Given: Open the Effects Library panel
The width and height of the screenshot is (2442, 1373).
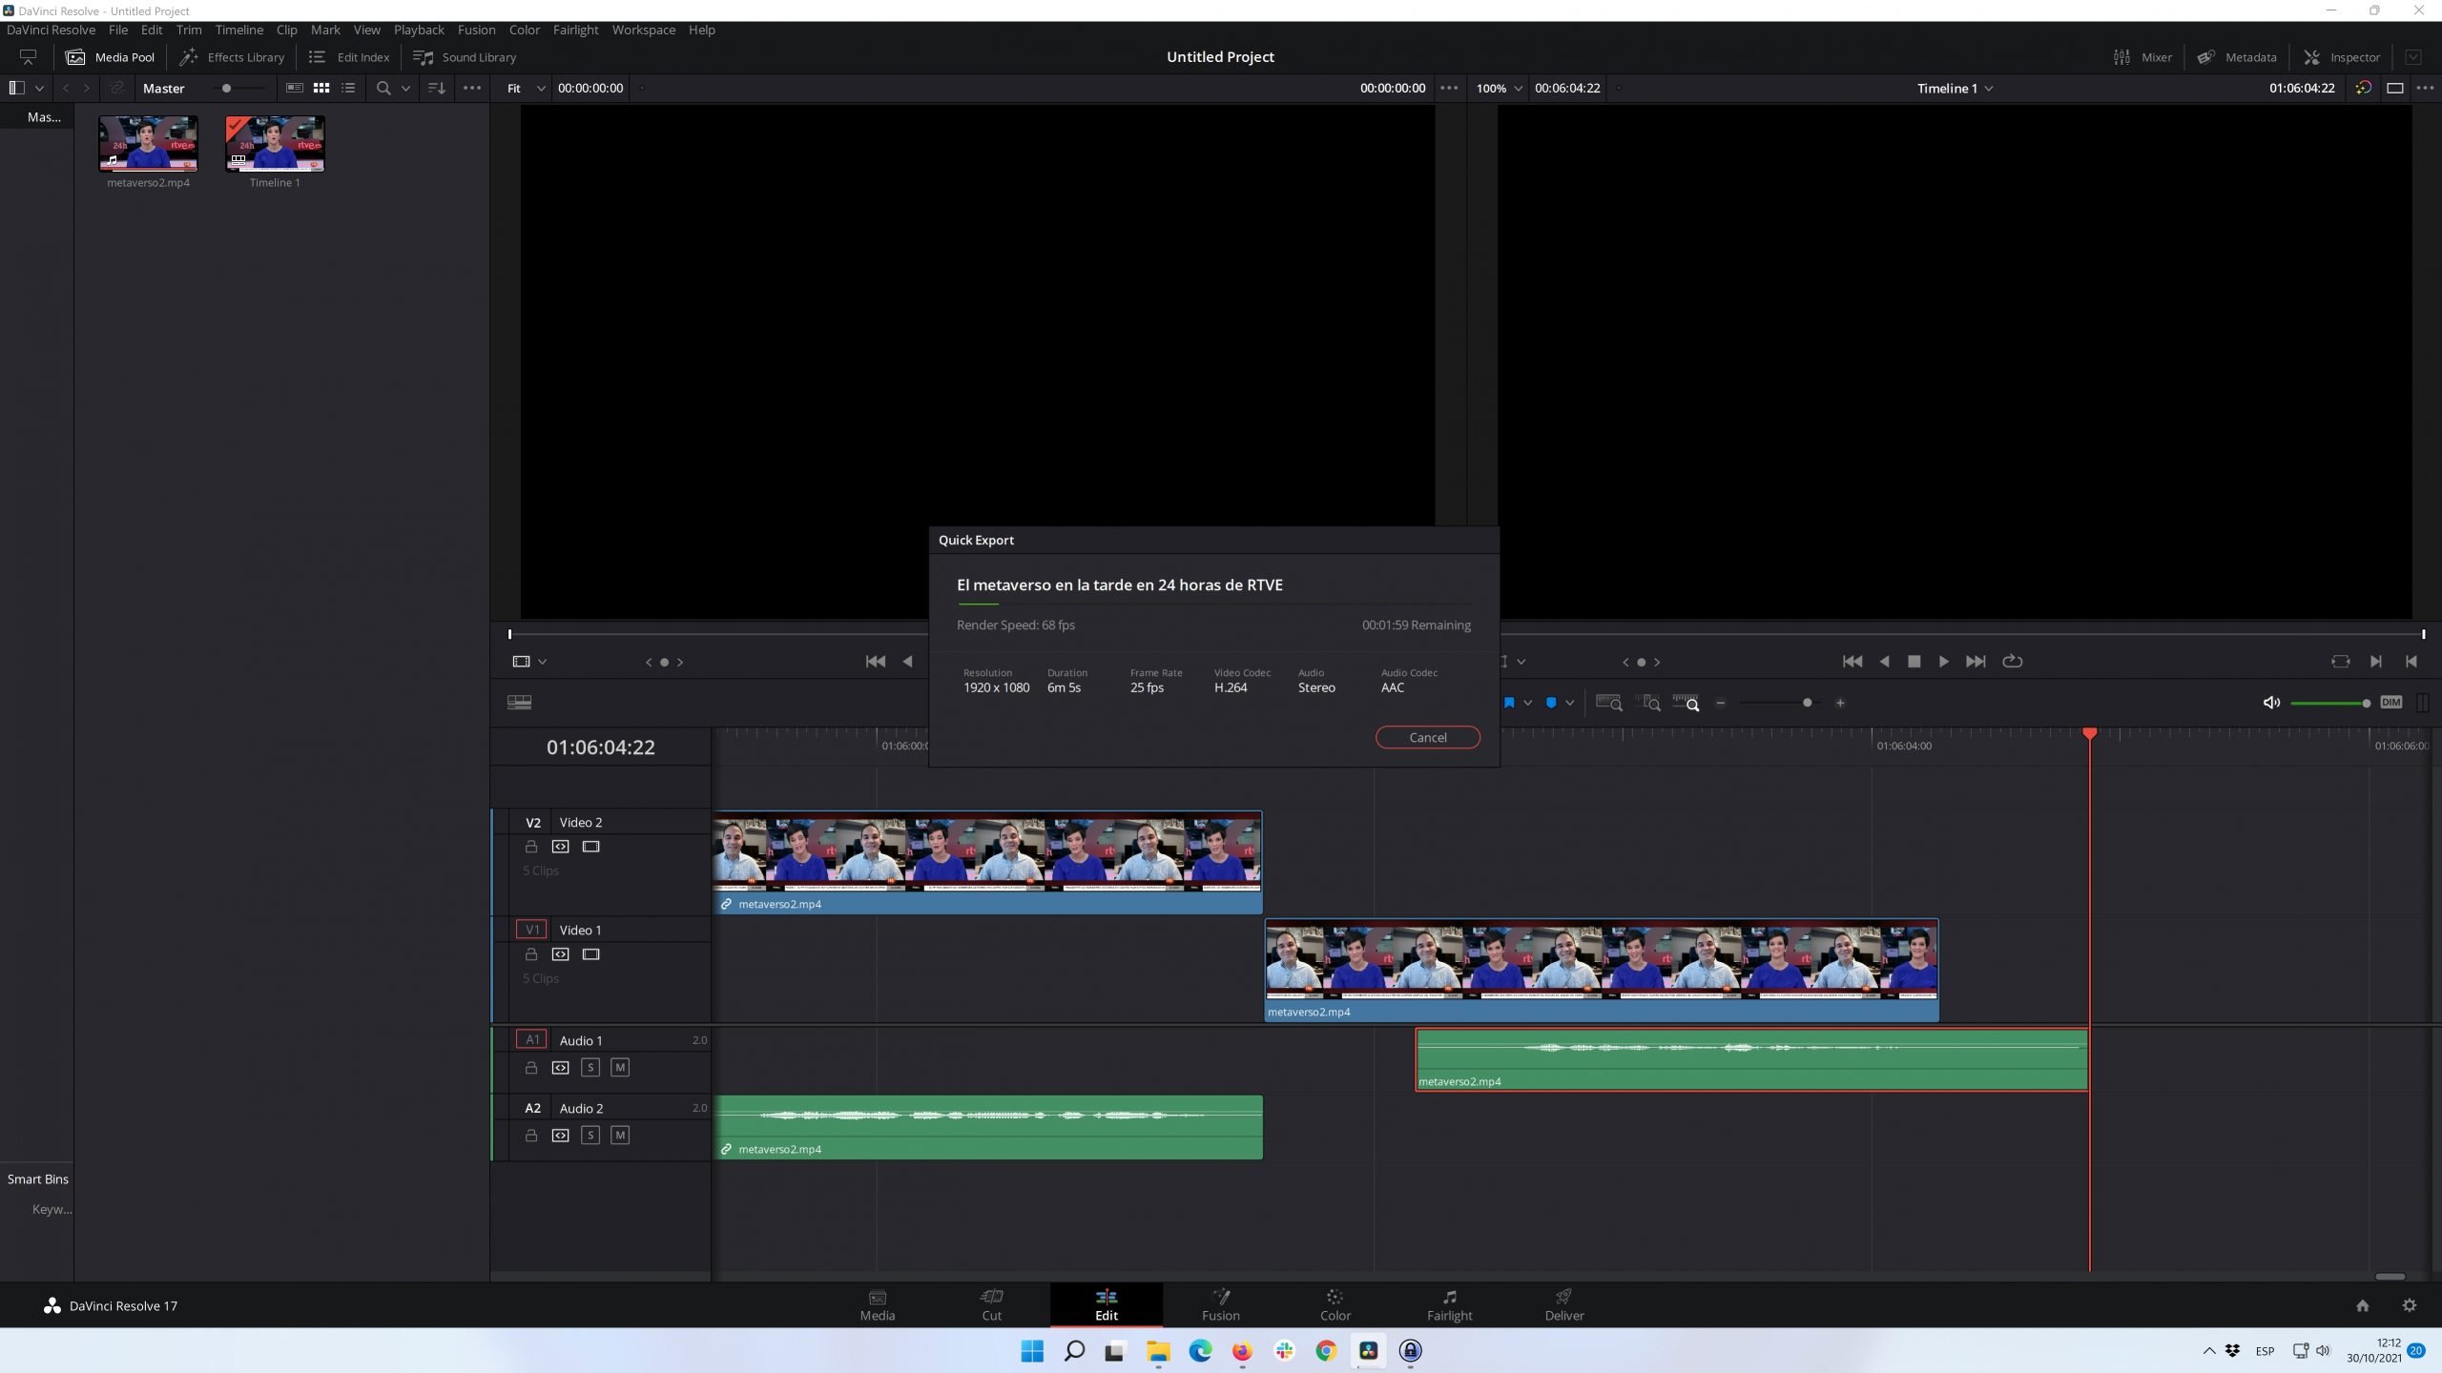Looking at the screenshot, I should [232, 57].
